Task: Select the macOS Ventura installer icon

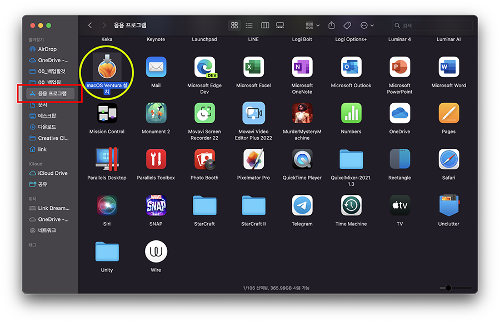Action: pos(107,67)
